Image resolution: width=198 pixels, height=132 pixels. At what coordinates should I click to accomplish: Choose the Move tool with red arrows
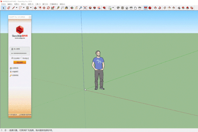tap(44, 8)
